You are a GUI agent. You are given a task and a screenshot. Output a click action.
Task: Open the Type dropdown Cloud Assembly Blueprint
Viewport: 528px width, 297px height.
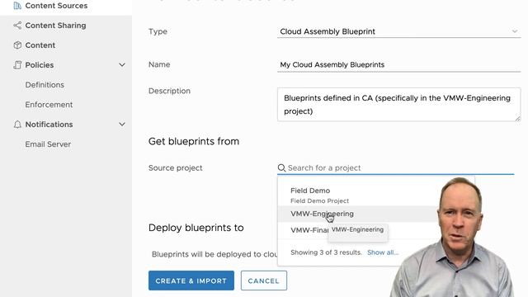coord(398,31)
